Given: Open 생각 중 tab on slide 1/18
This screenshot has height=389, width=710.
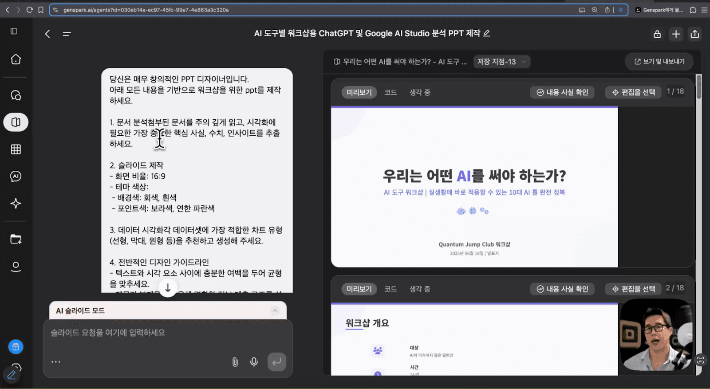Looking at the screenshot, I should click(x=420, y=92).
